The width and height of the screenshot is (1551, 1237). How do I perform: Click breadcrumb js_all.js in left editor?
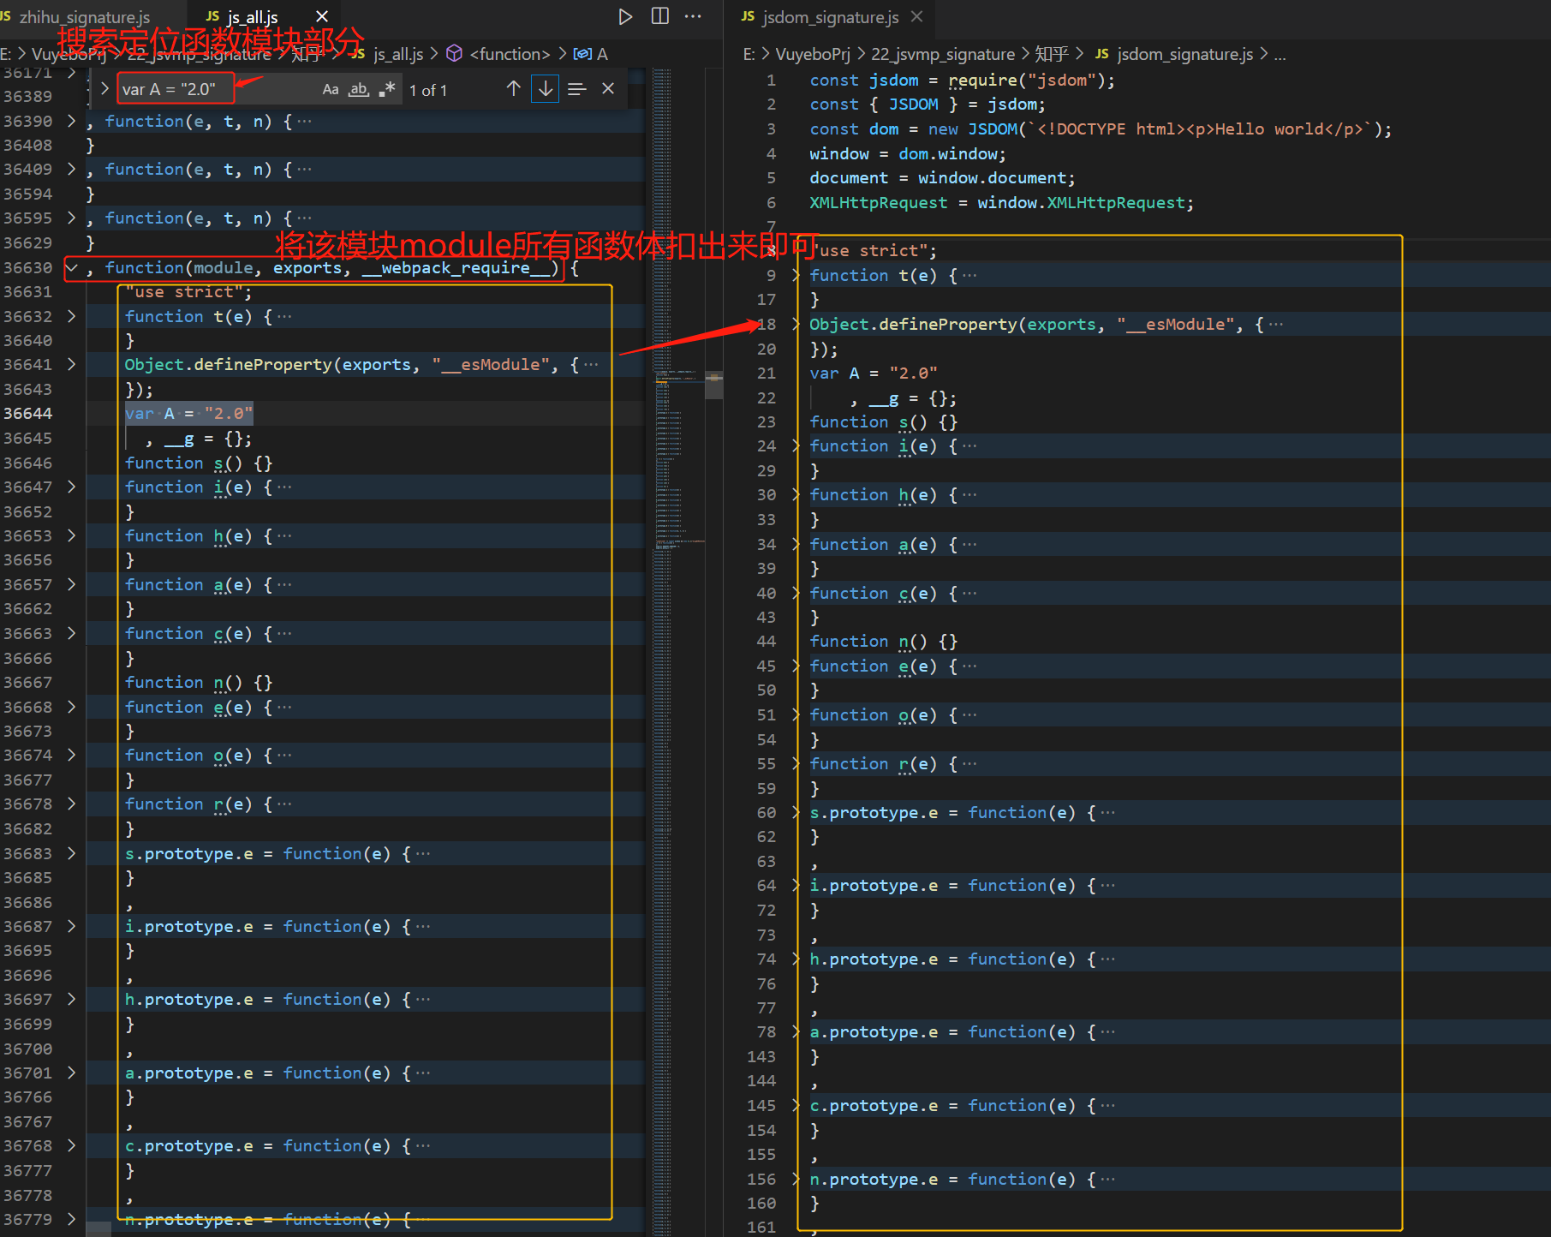pyautogui.click(x=398, y=54)
